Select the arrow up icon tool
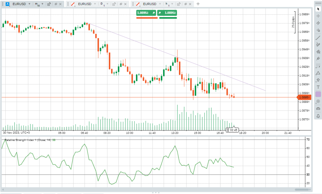Viewport: 322px width, 194px height. [x=318, y=80]
